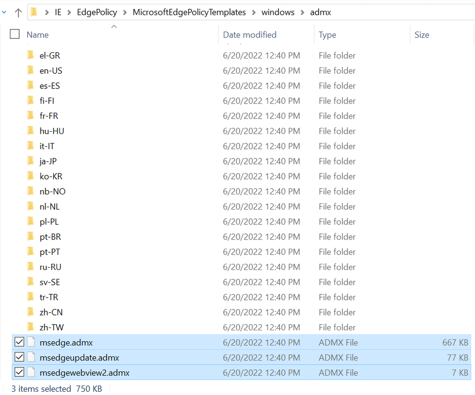Click the folder icon in address bar
The image size is (475, 395).
[34, 12]
